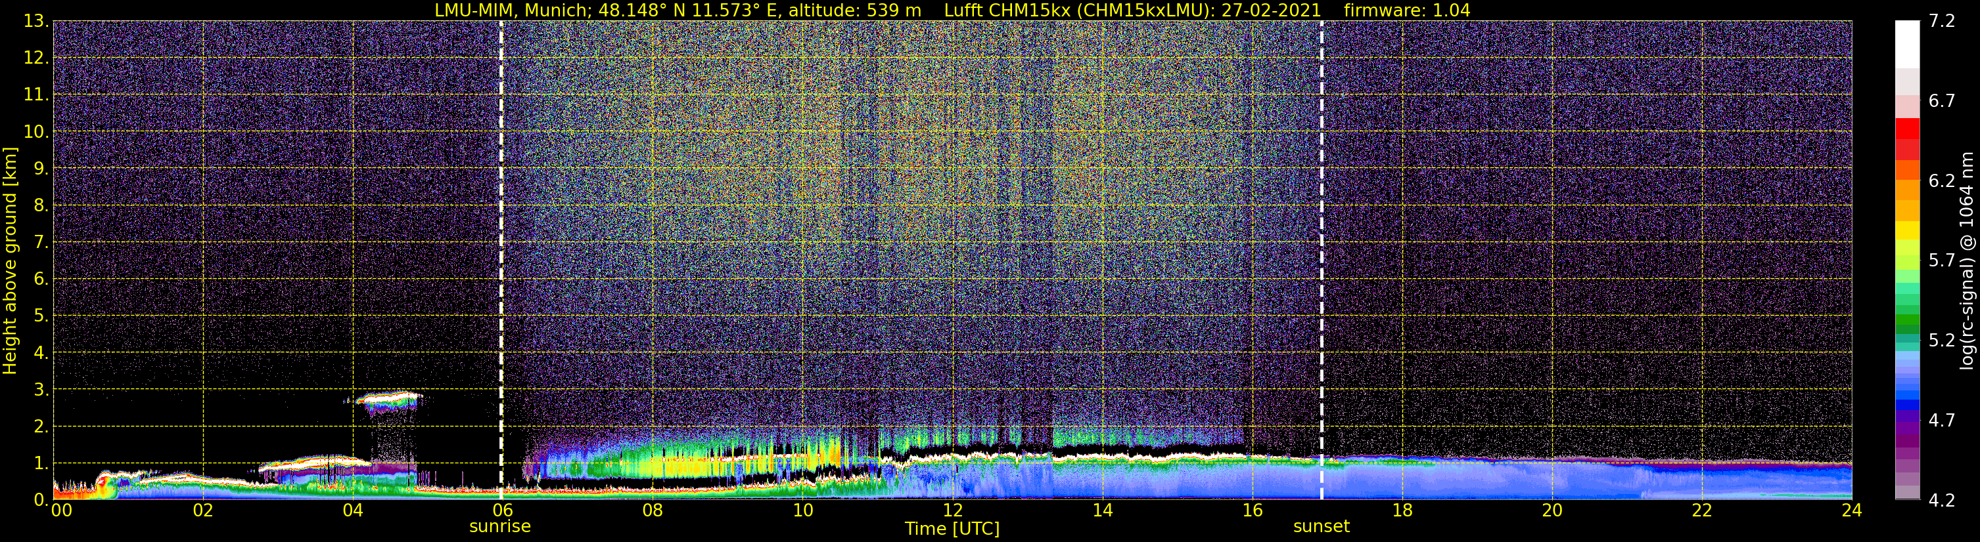1980x542 pixels.
Task: Click the time axis tick '00'
Action: tap(62, 511)
